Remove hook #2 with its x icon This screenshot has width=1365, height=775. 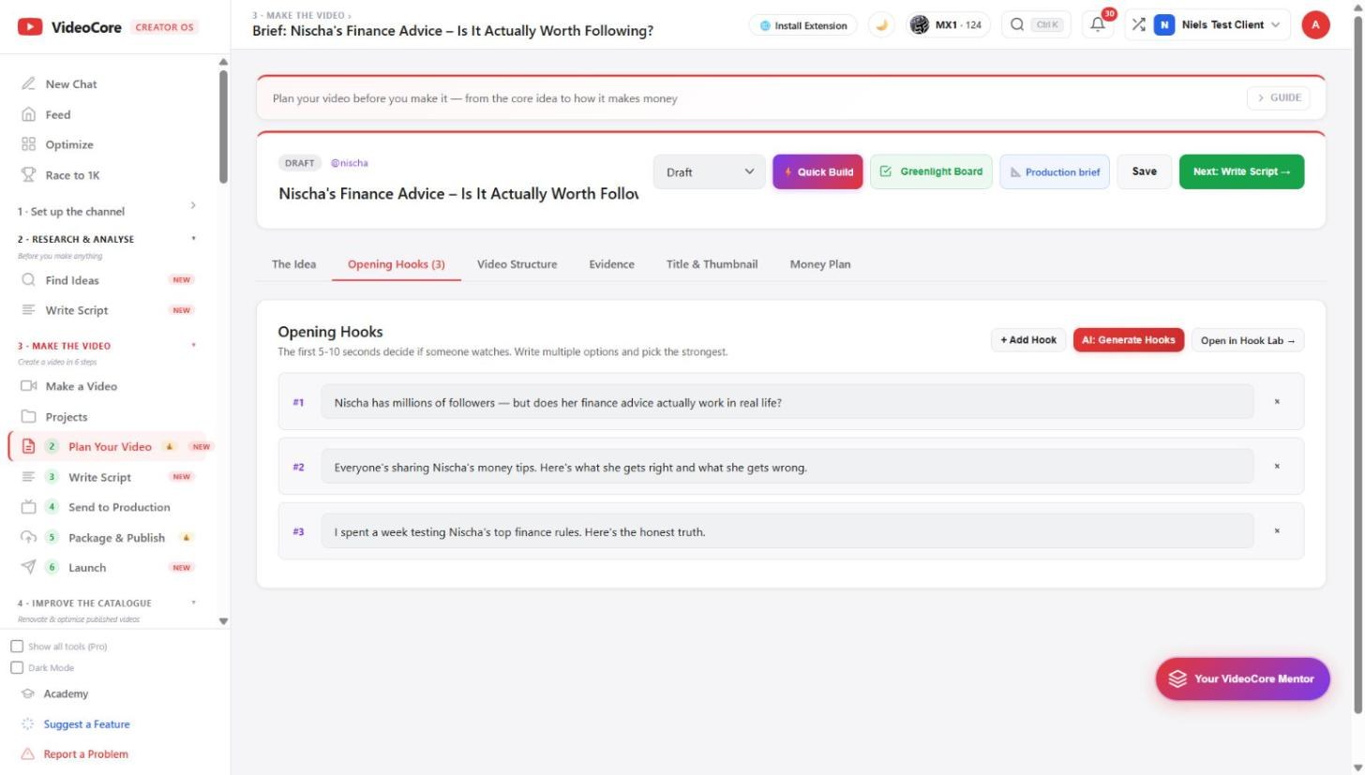1277,466
